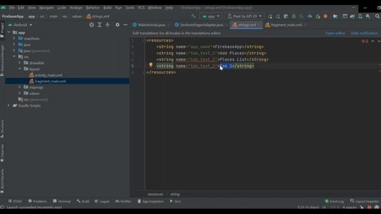
Task: Expand Gradle Scripts node
Action: (x=9, y=105)
